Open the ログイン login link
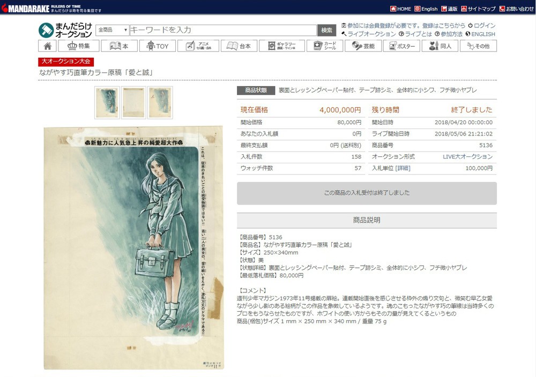 pyautogui.click(x=484, y=25)
